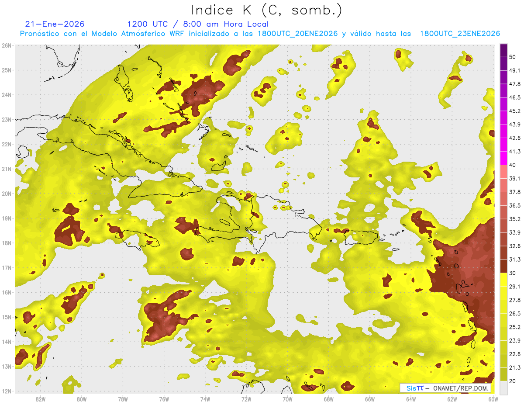Click the colorbar value "33.9"
Viewport: 524px width, 405px height.
tap(515, 232)
